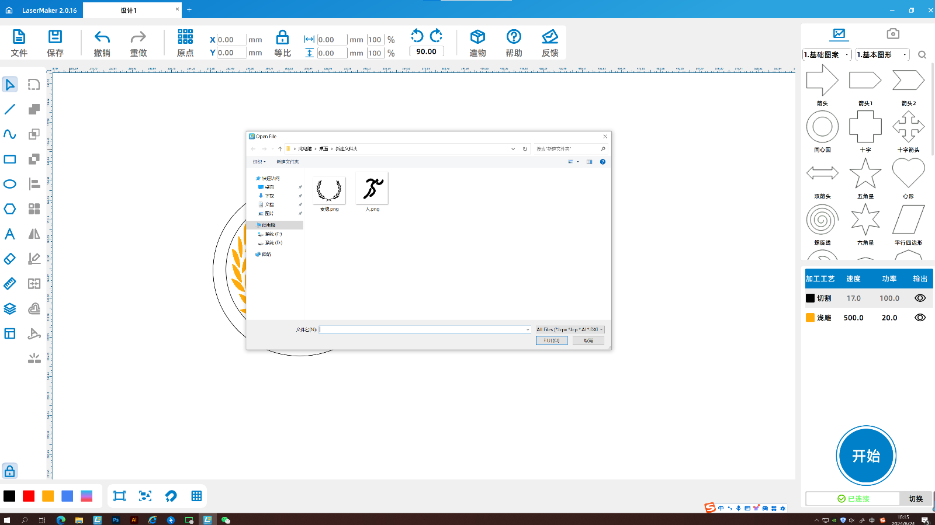
Task: Open the file type filter dropdown
Action: coord(570,329)
